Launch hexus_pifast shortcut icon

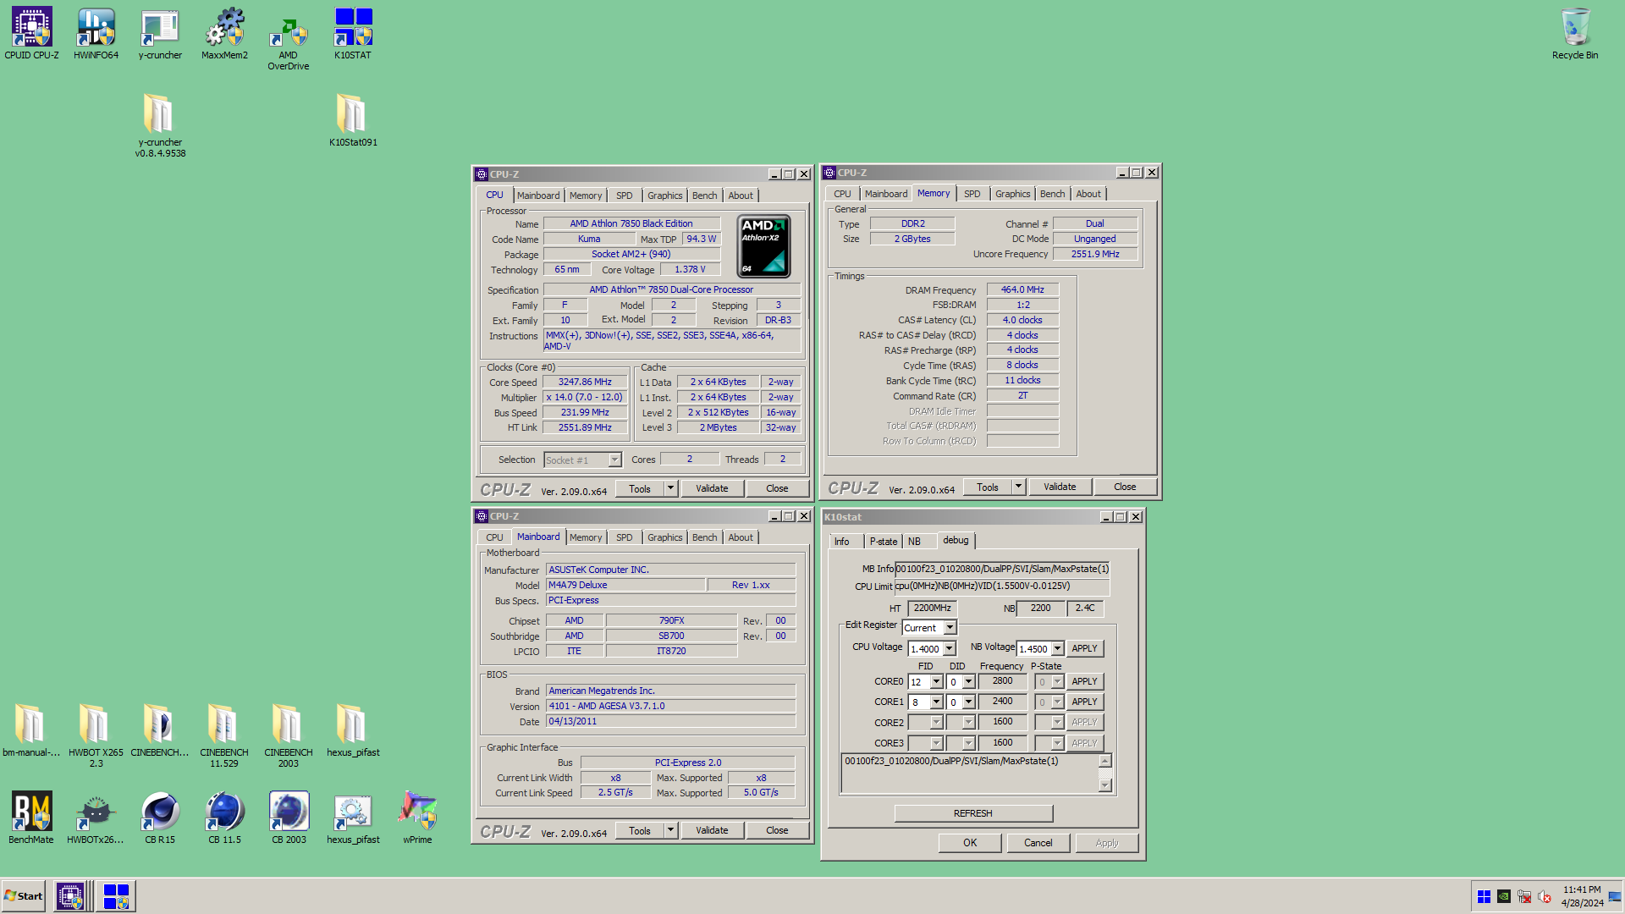(353, 817)
